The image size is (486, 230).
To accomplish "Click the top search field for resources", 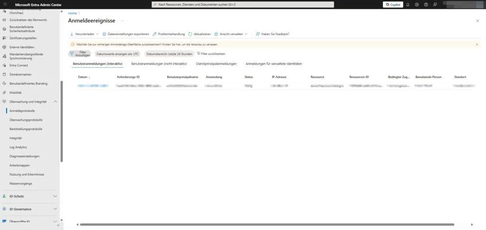I will [x=243, y=4].
